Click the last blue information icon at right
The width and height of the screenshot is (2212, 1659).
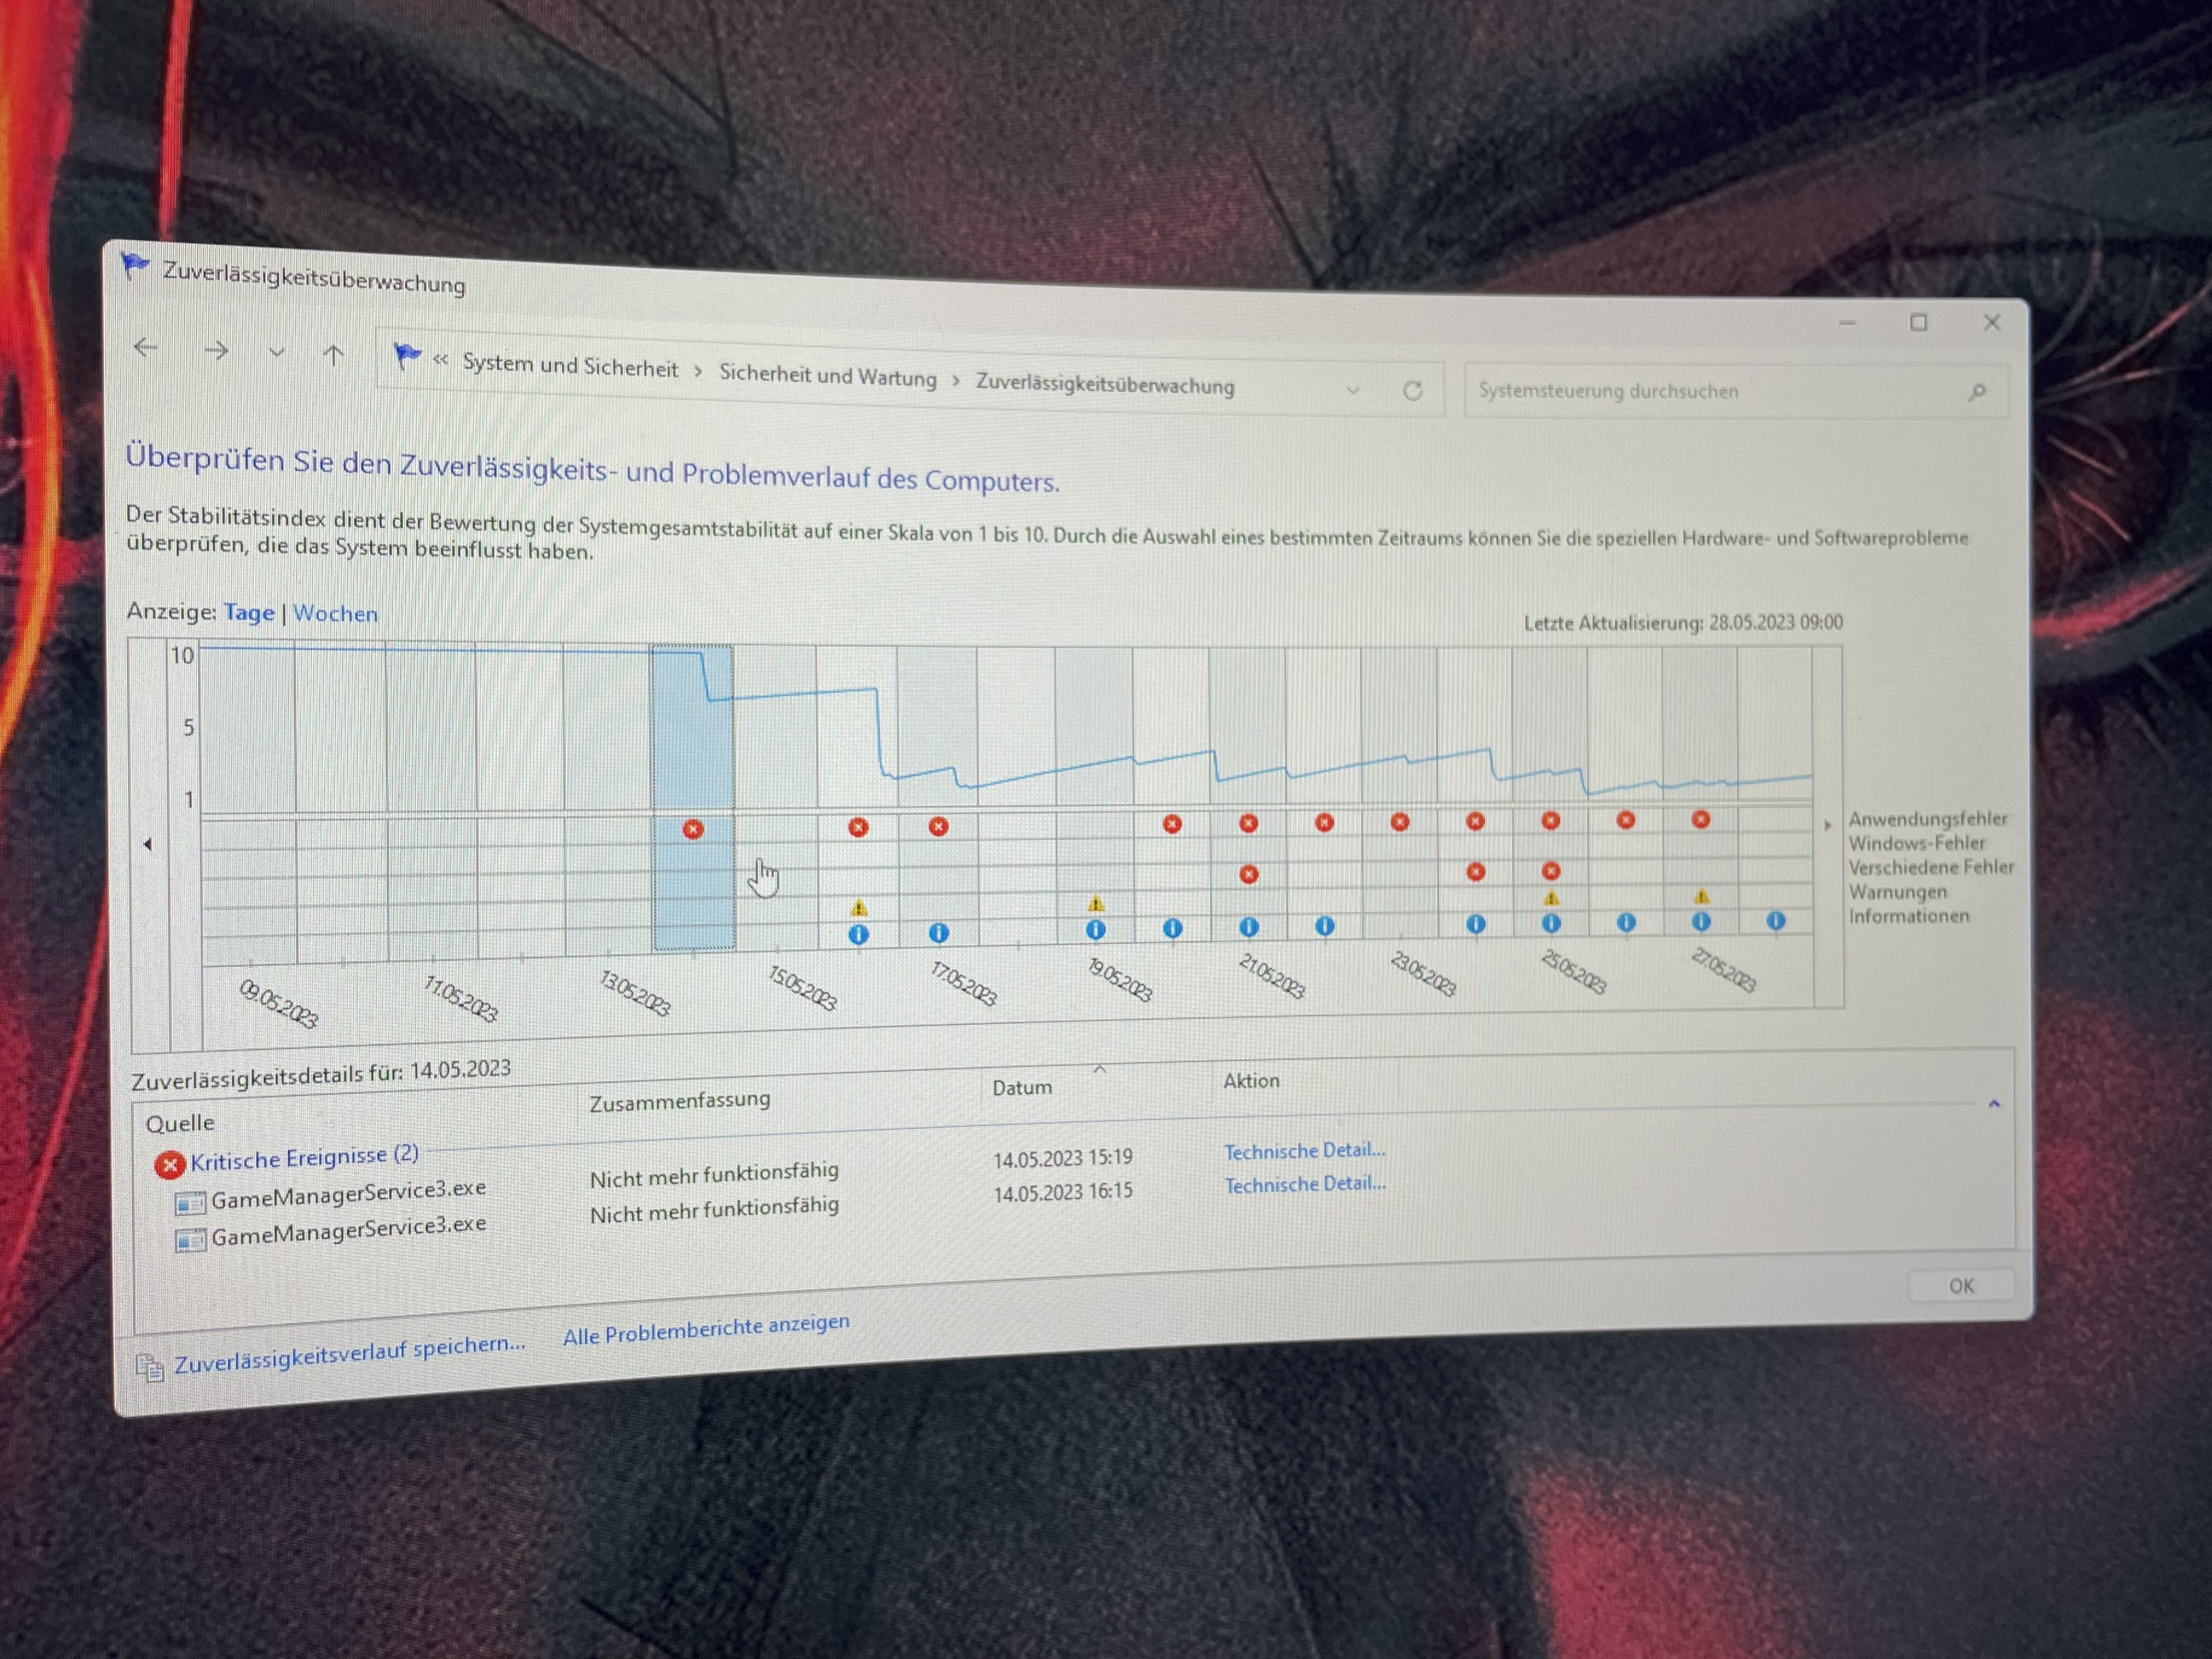point(1776,921)
